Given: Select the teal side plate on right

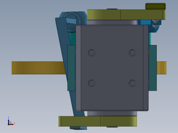Looking at the screenshot, I should pos(153,68).
